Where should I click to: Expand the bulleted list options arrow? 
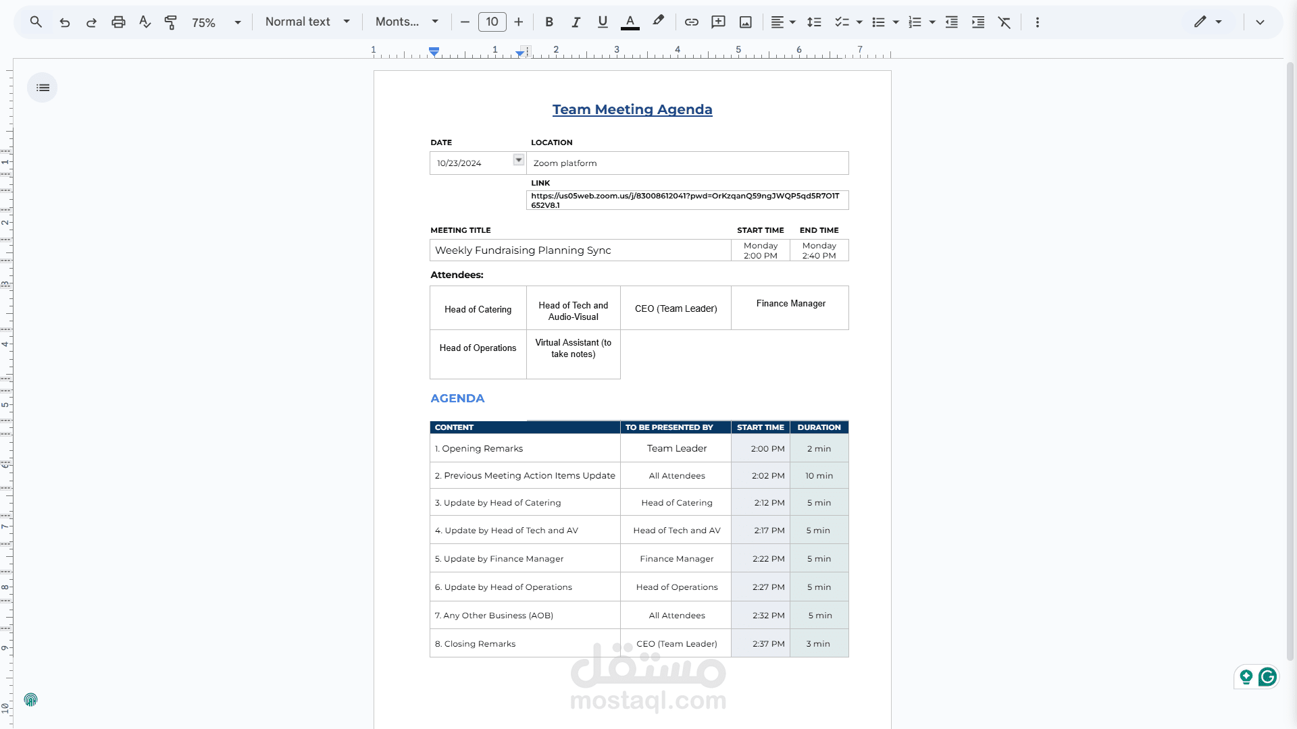pos(896,22)
